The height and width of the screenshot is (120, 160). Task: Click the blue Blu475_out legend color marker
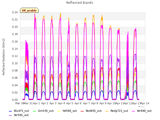tap(10, 111)
